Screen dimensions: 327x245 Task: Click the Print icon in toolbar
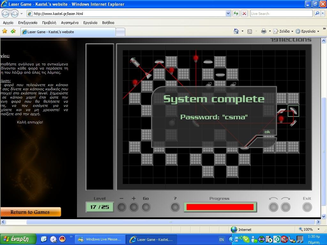tap(263, 31)
